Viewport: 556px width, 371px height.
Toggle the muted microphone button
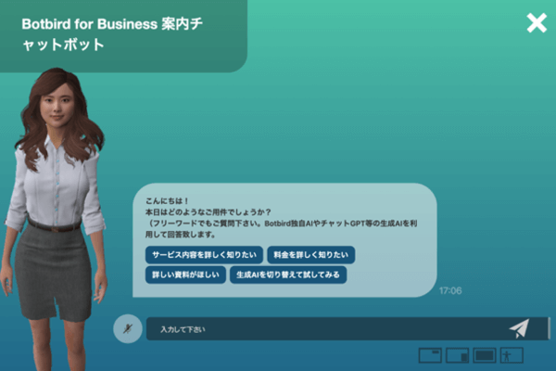tap(128, 328)
